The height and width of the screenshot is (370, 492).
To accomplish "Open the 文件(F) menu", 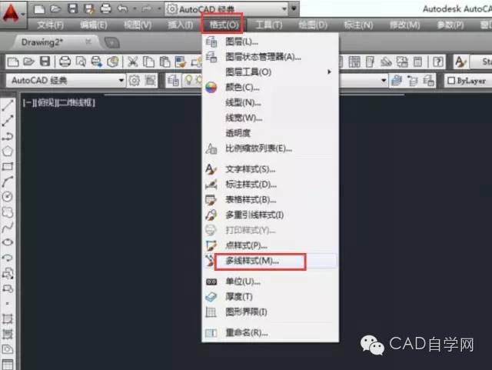I will click(x=50, y=25).
